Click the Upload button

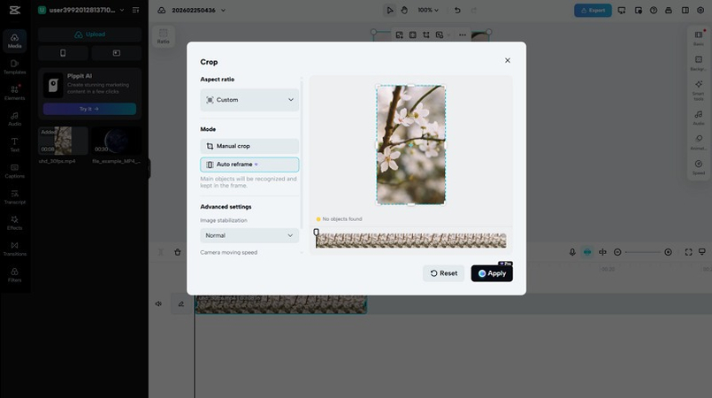(x=89, y=34)
